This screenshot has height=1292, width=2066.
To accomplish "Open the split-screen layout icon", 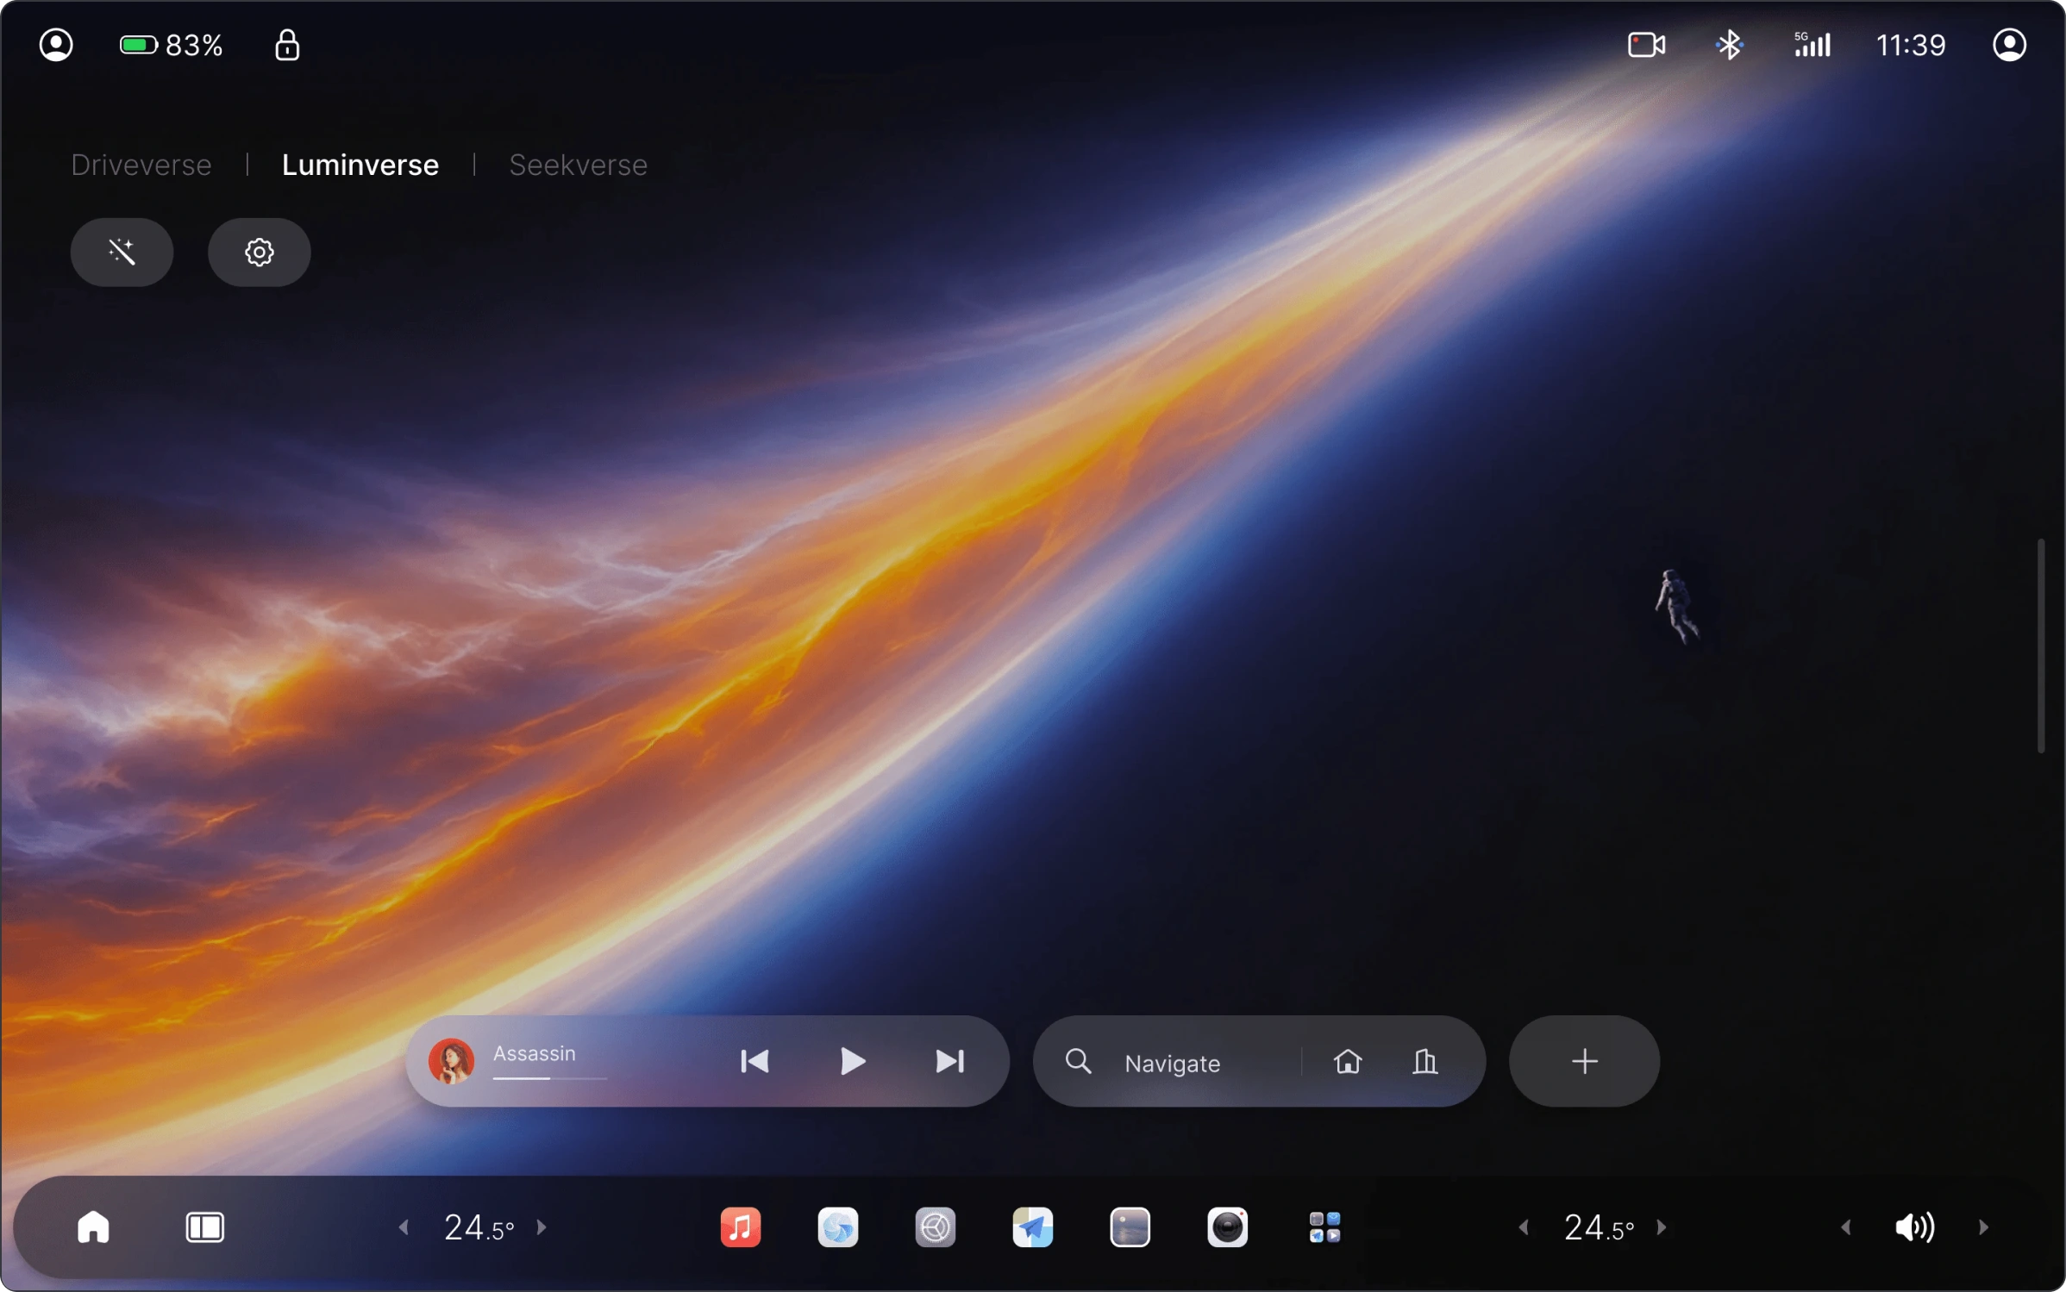I will point(204,1227).
